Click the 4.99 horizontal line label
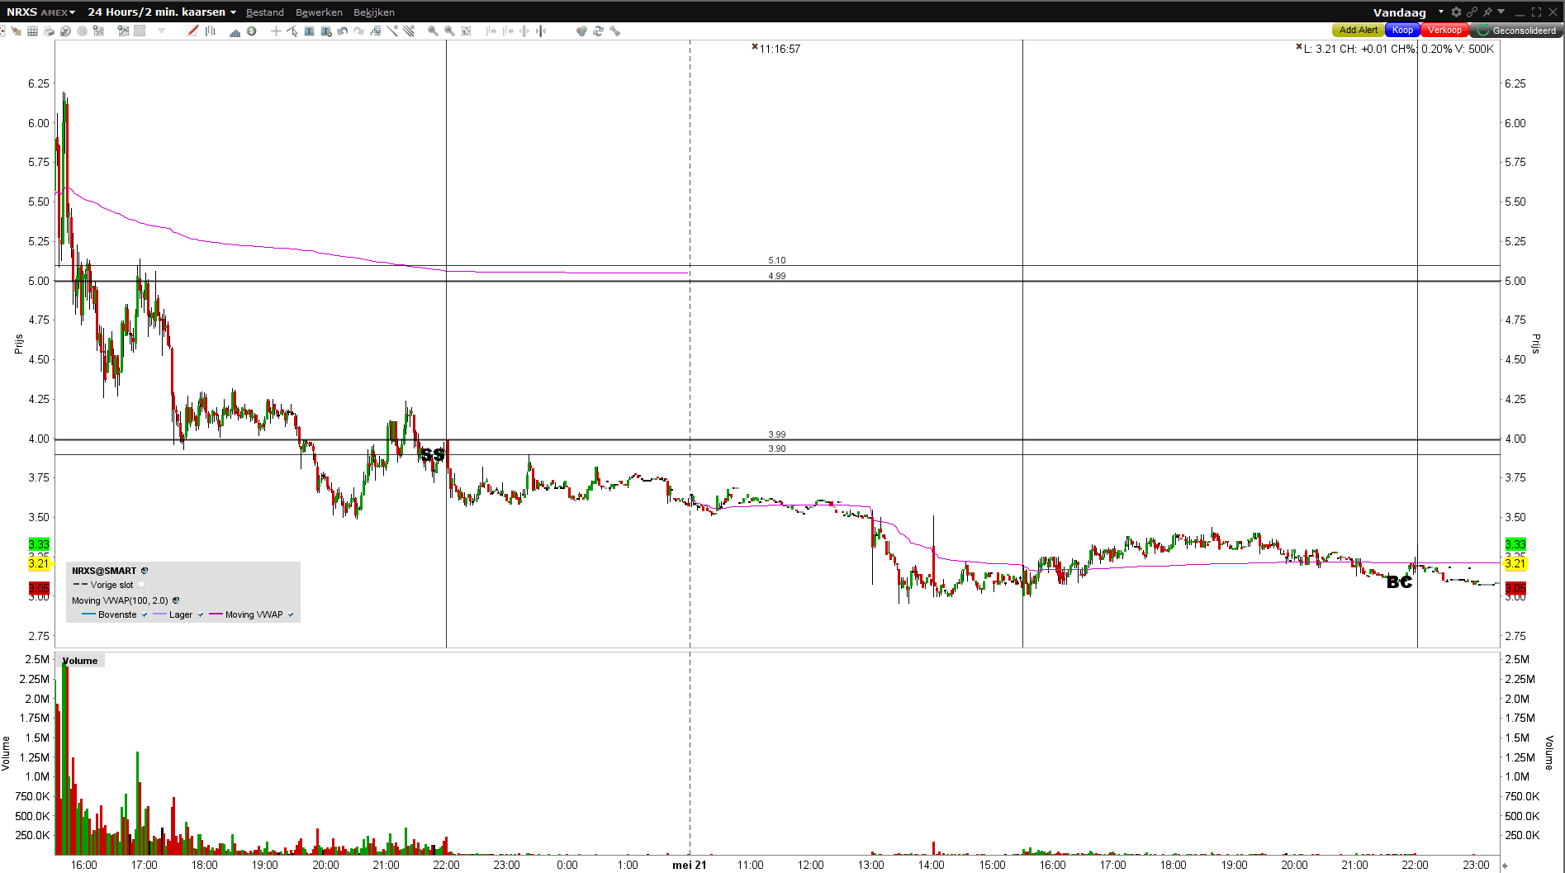Screen dimensions: 1565x873 tap(777, 276)
